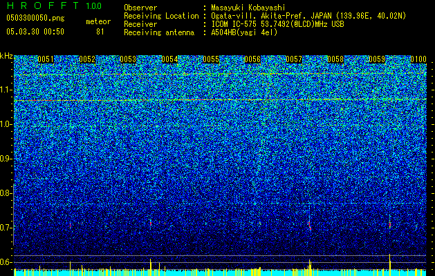Click the HROFFT 1.0.0 title text
The width and height of the screenshot is (435, 276).
click(x=54, y=6)
